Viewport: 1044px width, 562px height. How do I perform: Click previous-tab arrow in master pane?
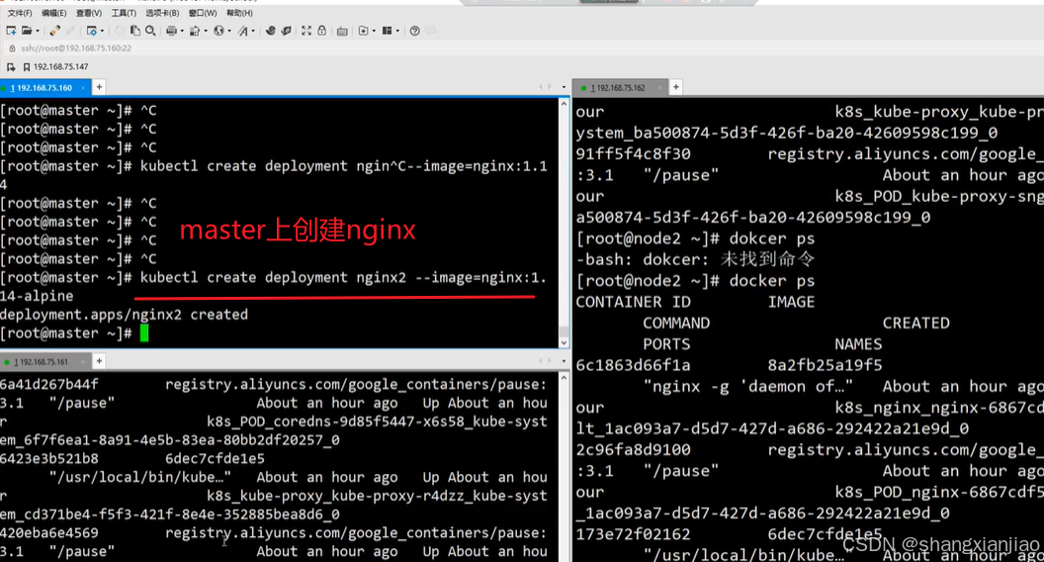click(x=541, y=87)
